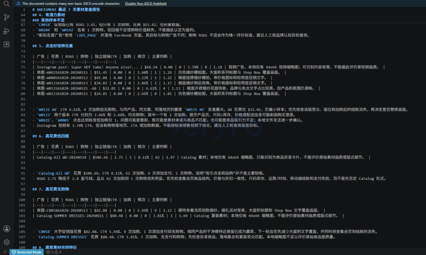Open the Search view in activity bar

click(7, 4)
